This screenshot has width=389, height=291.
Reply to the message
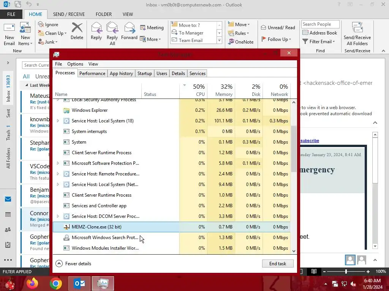tap(96, 31)
